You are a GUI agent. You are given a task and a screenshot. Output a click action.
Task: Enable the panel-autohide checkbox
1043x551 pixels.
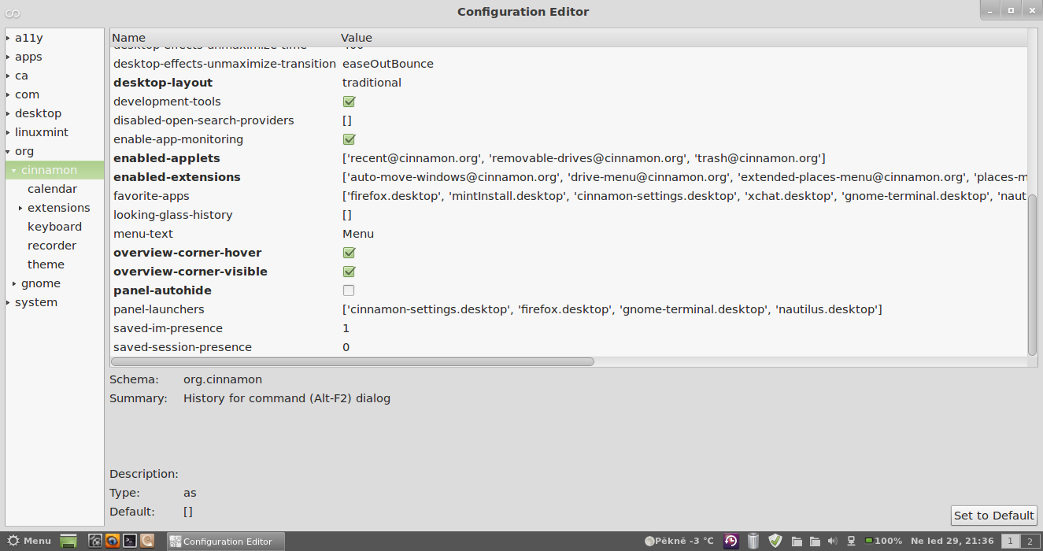[x=349, y=290]
